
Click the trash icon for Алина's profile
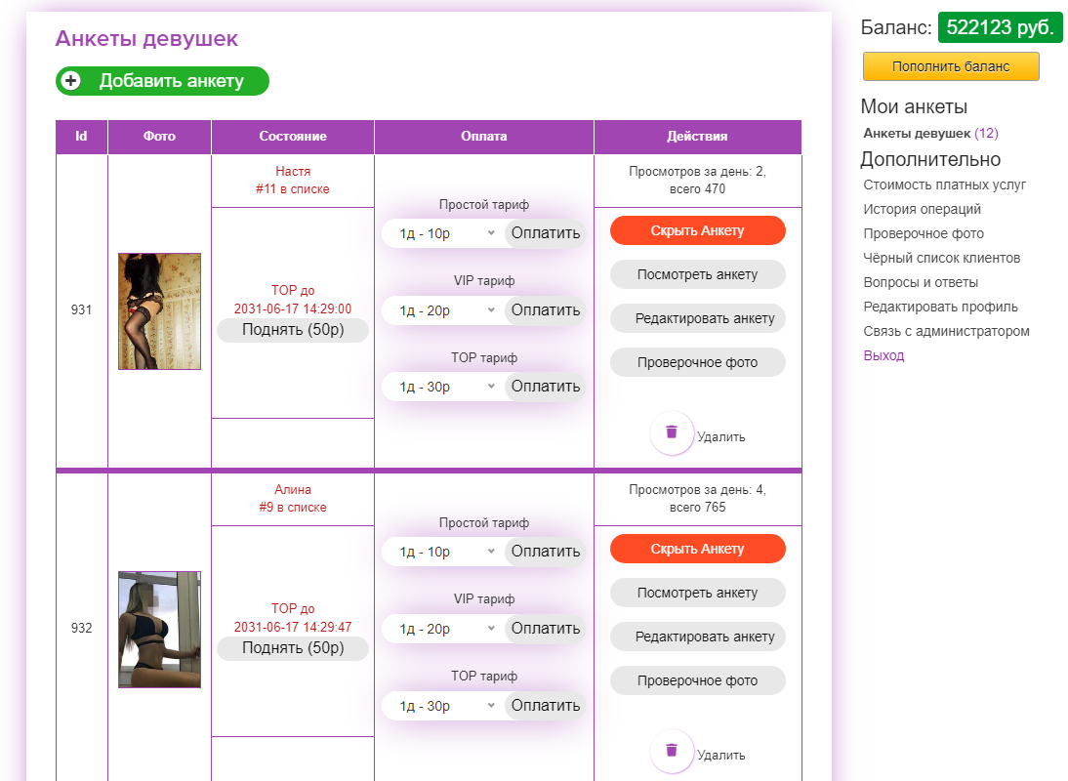[672, 751]
